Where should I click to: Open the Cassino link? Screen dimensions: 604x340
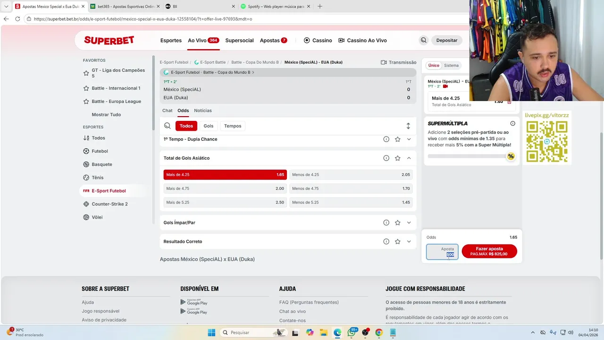coord(318,40)
